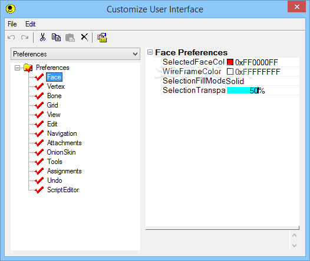Select the OnionSkin tree item
Image resolution: width=310 pixels, height=261 pixels.
pyautogui.click(x=61, y=152)
